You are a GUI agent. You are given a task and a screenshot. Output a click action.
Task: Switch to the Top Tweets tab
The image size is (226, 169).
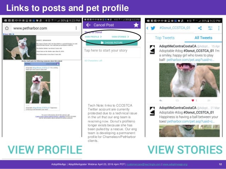tap(165, 38)
